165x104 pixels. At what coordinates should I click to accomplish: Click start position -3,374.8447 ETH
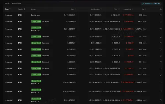coord(96,29)
